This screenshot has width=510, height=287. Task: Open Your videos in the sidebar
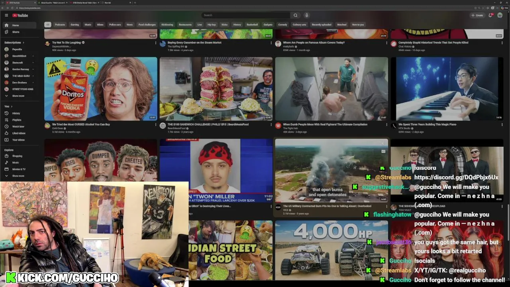19,140
